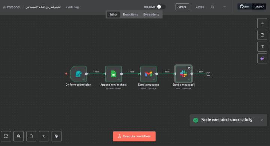Click the star count 129,377
Screen dimensions: 270x146
point(259,7)
